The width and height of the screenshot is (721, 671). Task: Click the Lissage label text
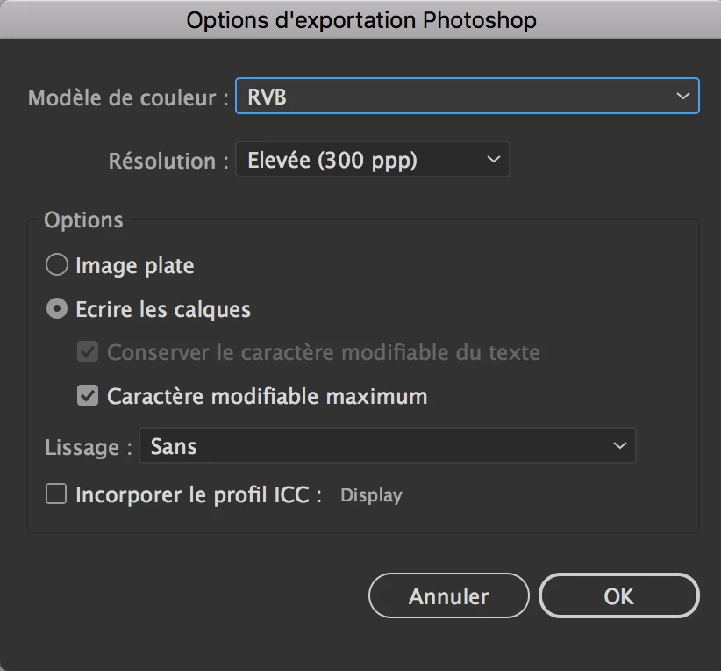pos(82,447)
